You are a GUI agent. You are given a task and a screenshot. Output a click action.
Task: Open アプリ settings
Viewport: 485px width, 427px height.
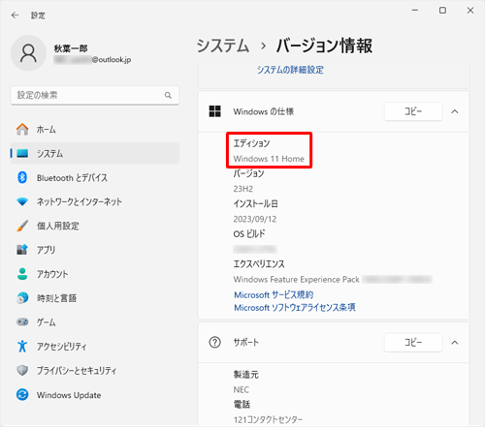95,250
